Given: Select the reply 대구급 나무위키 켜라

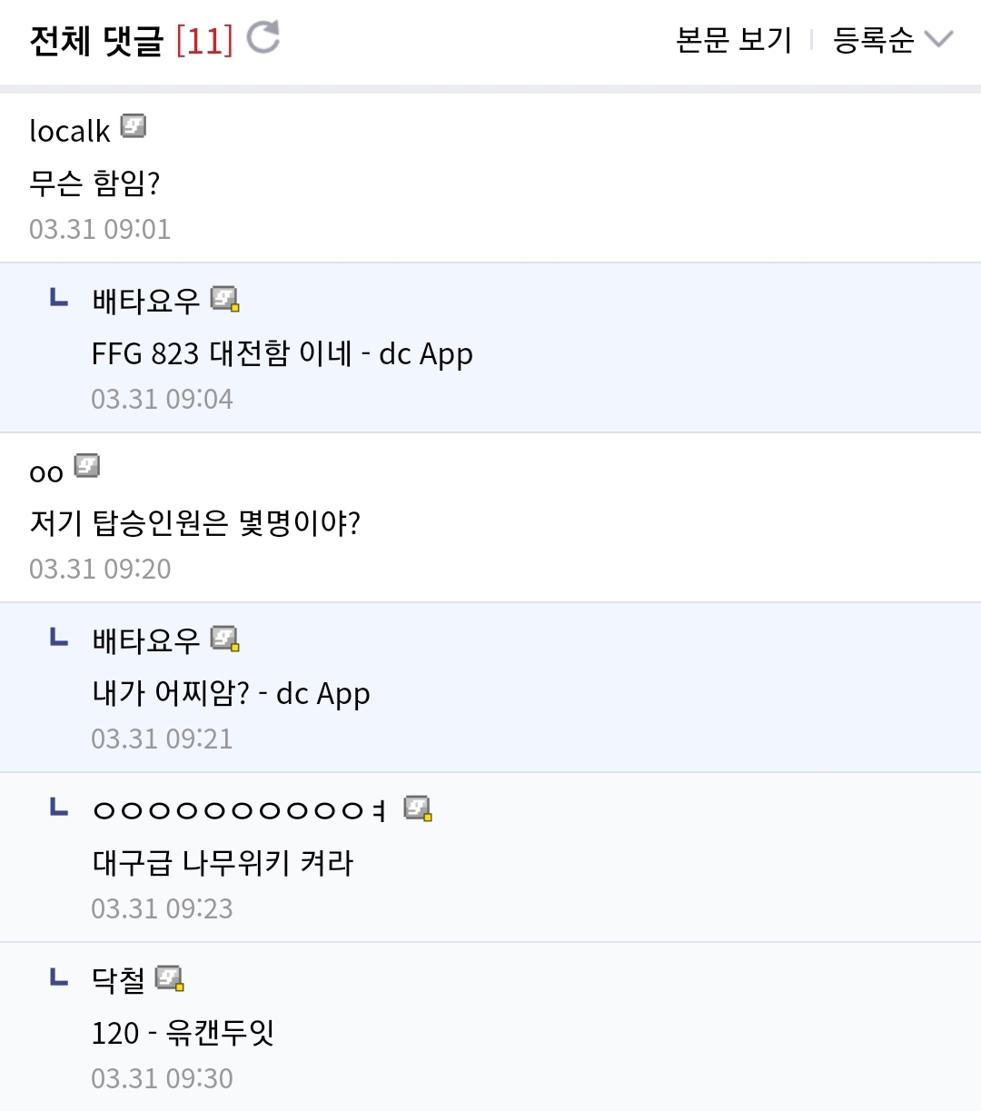Looking at the screenshot, I should pos(223,862).
